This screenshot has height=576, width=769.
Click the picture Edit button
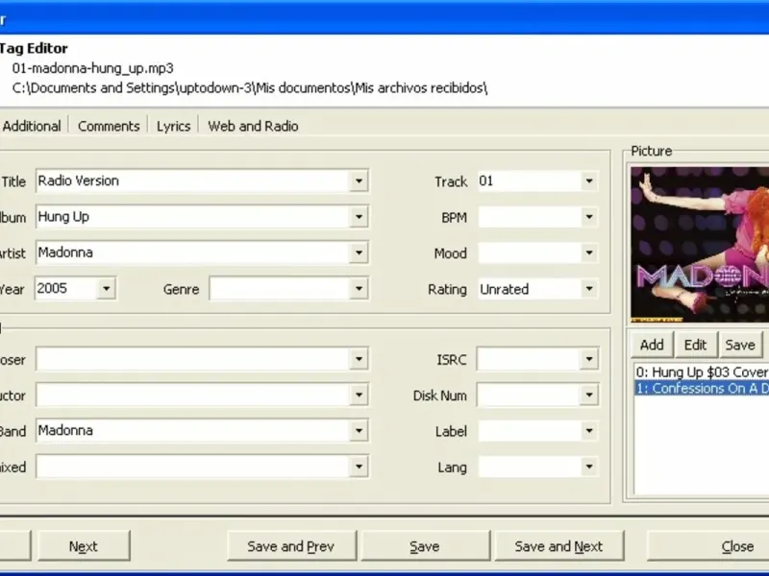(x=695, y=345)
